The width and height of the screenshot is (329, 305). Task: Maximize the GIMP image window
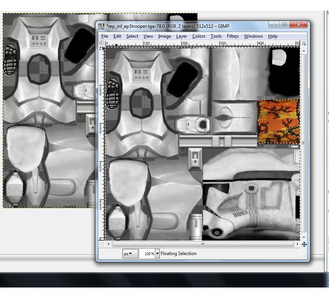click(284, 25)
